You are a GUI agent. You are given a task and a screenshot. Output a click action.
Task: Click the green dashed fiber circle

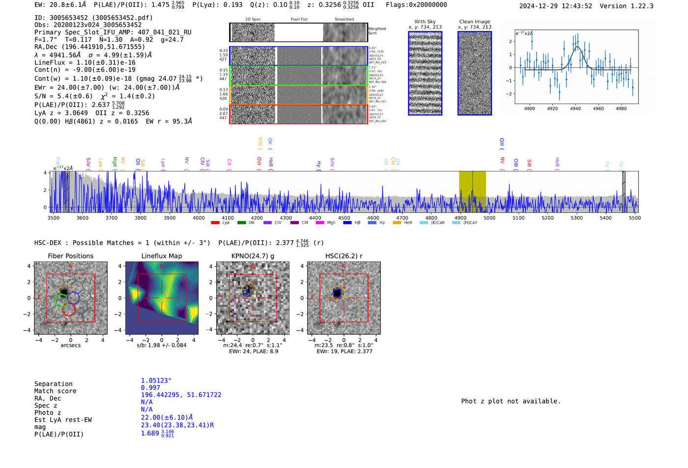coord(61,301)
